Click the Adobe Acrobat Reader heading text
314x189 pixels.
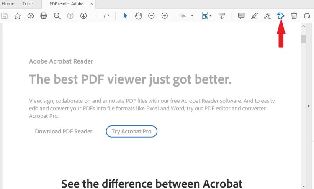[61, 61]
